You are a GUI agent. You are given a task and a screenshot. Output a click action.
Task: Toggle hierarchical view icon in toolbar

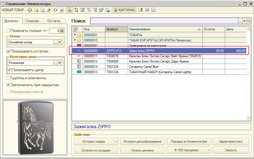coord(70,10)
